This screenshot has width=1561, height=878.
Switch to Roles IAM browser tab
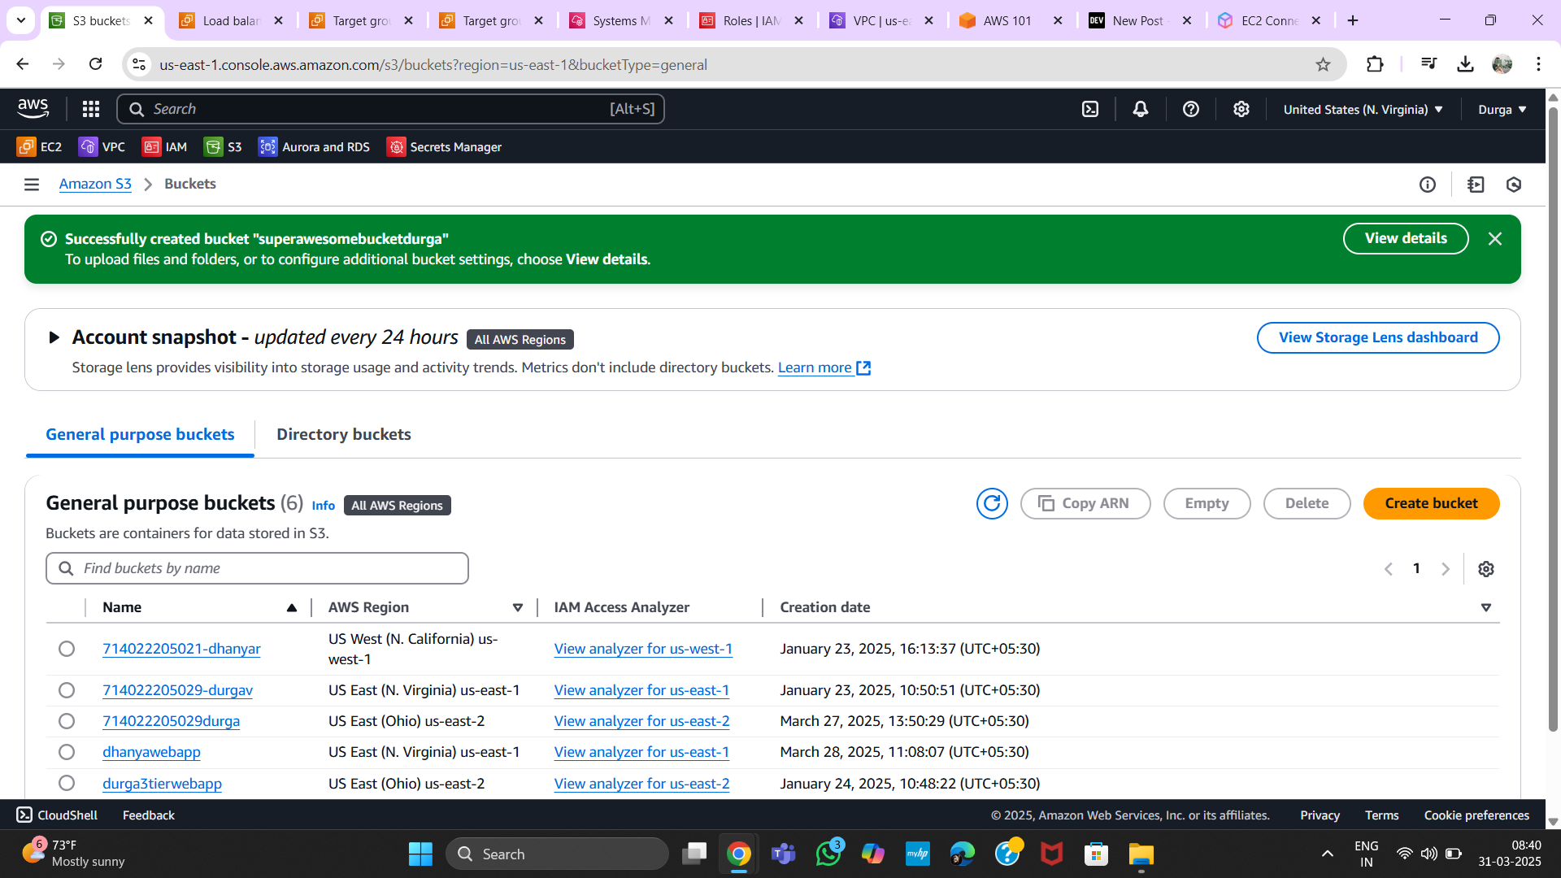pyautogui.click(x=752, y=20)
